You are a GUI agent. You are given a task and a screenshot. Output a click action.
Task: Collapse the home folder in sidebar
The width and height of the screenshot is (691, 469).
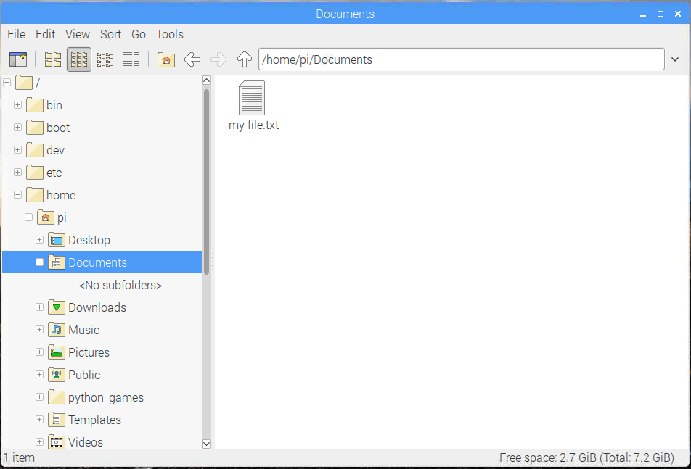pyautogui.click(x=17, y=194)
